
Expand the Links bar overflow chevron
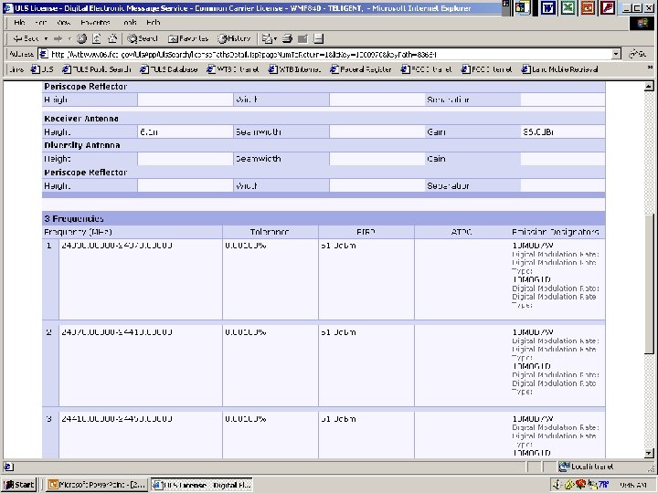pos(650,67)
